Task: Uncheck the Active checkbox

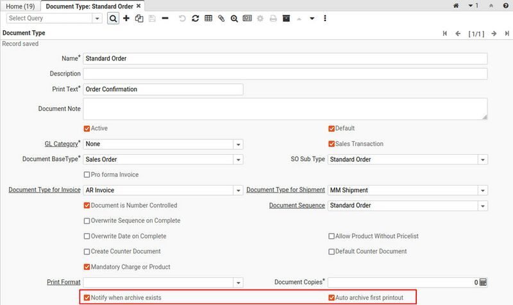Action: (x=87, y=128)
